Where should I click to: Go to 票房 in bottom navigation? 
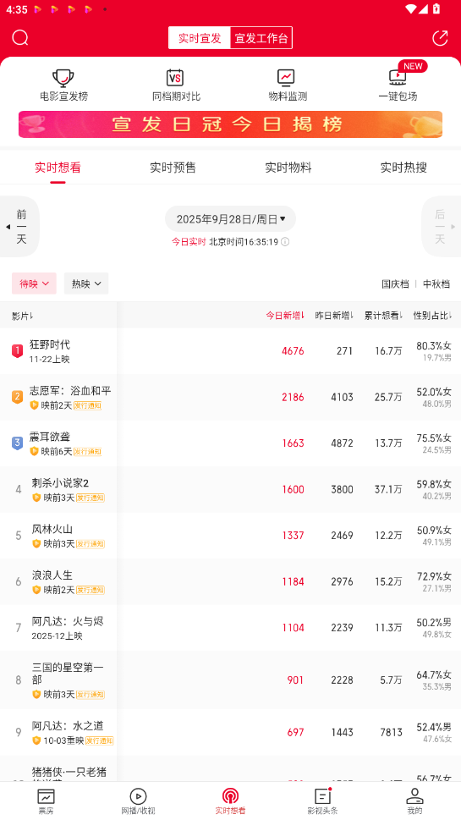click(46, 801)
